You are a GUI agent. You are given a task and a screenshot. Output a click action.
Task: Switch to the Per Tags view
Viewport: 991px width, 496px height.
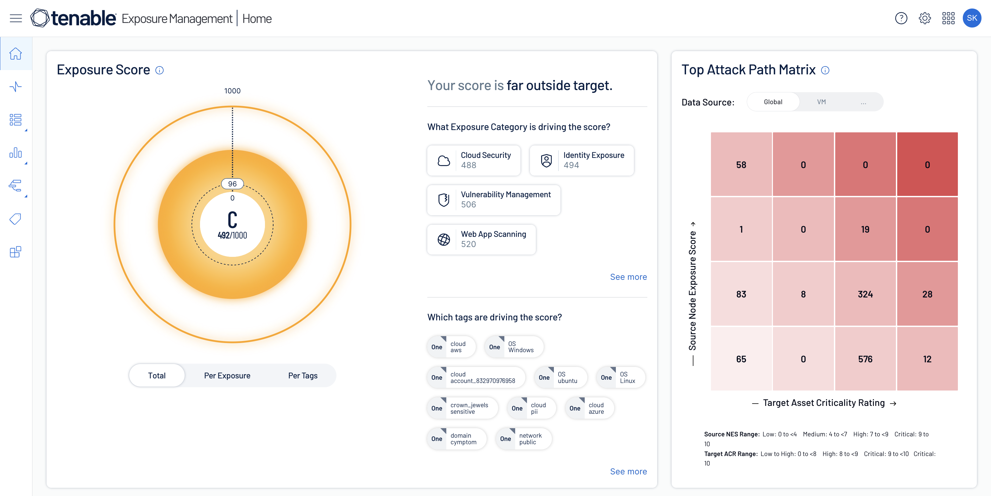pos(303,375)
